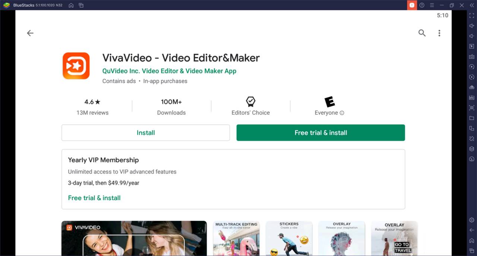This screenshot has width=477, height=256.
Task: Click the Editors' Choice label
Action: click(x=250, y=113)
